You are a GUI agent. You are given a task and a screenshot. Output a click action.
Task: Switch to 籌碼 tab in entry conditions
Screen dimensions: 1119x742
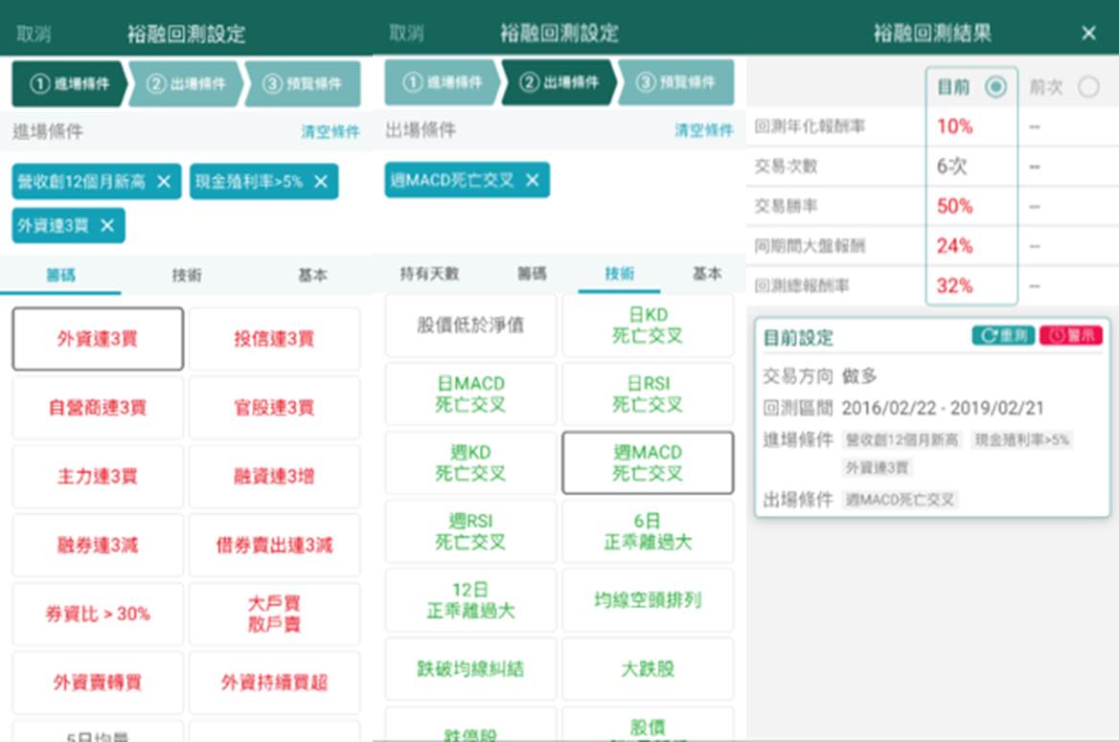click(x=60, y=275)
